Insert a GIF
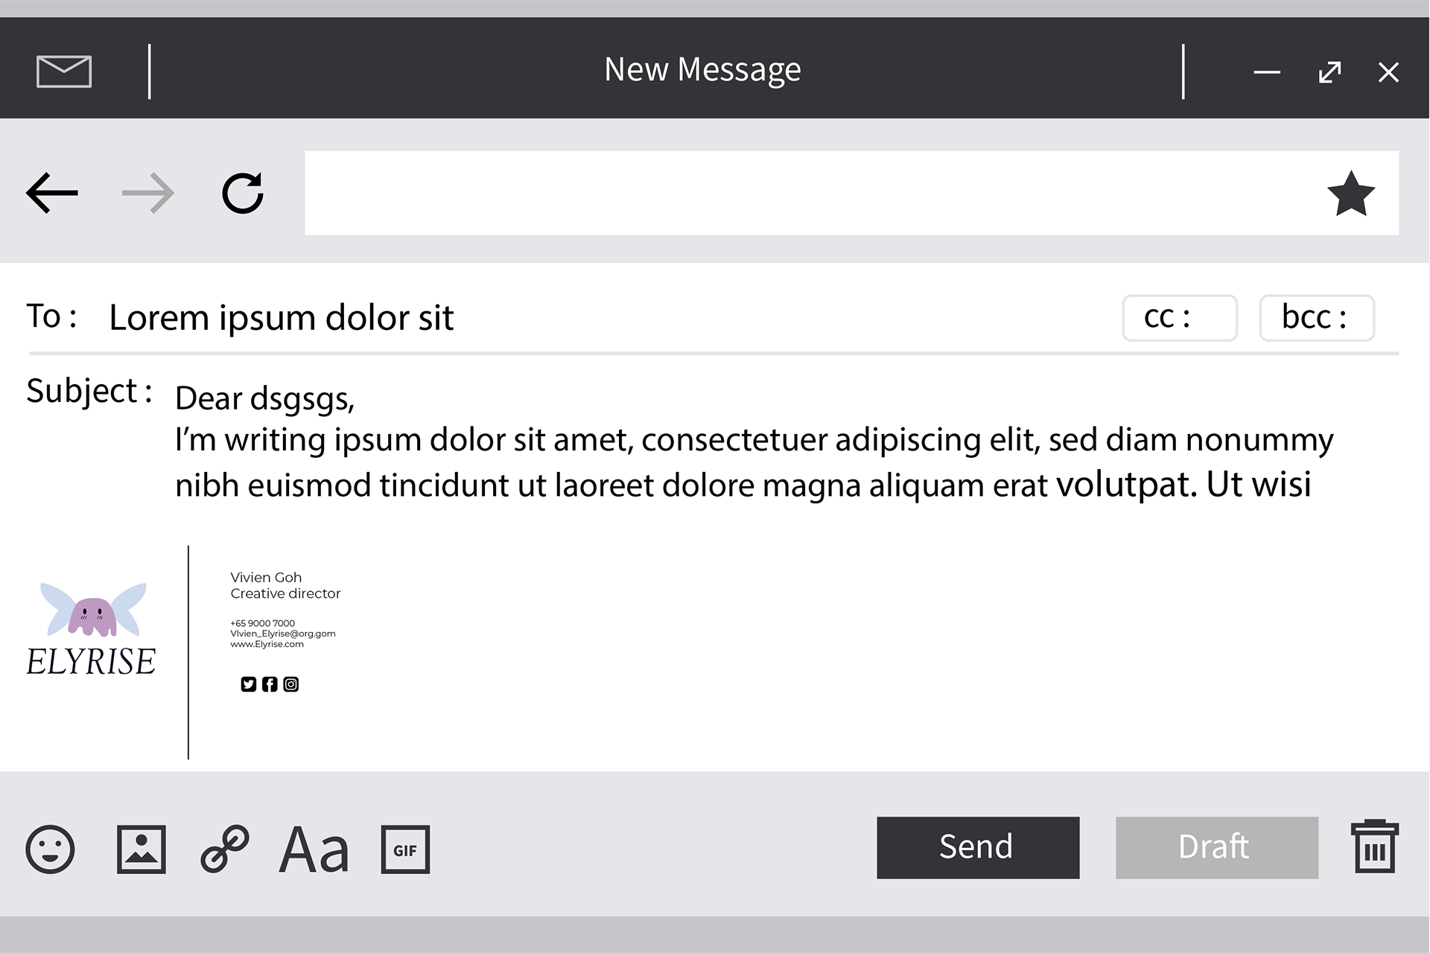1430x953 pixels. pos(405,850)
